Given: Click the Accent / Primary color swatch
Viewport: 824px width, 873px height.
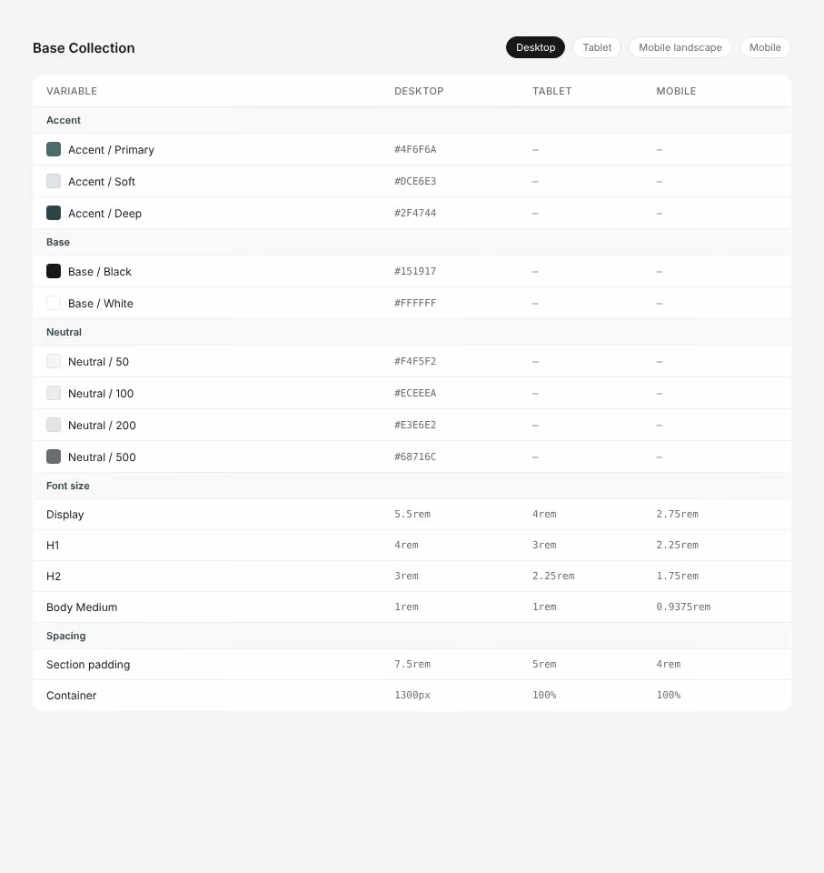Looking at the screenshot, I should click(54, 149).
